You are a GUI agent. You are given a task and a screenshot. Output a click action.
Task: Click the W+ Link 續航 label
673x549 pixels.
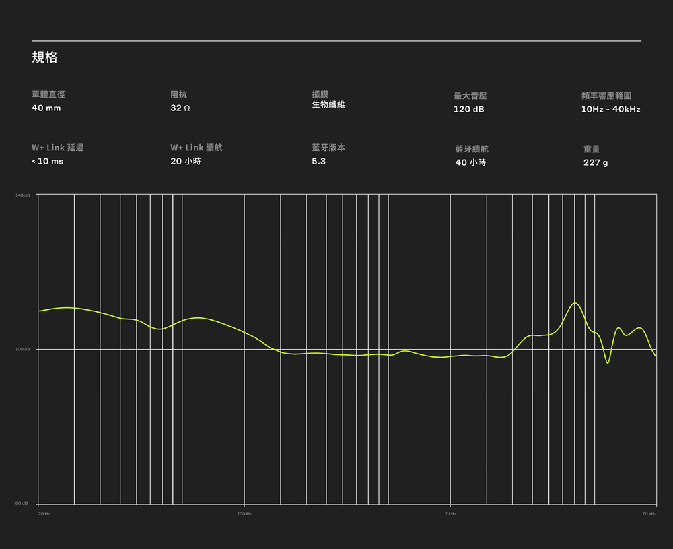[196, 148]
